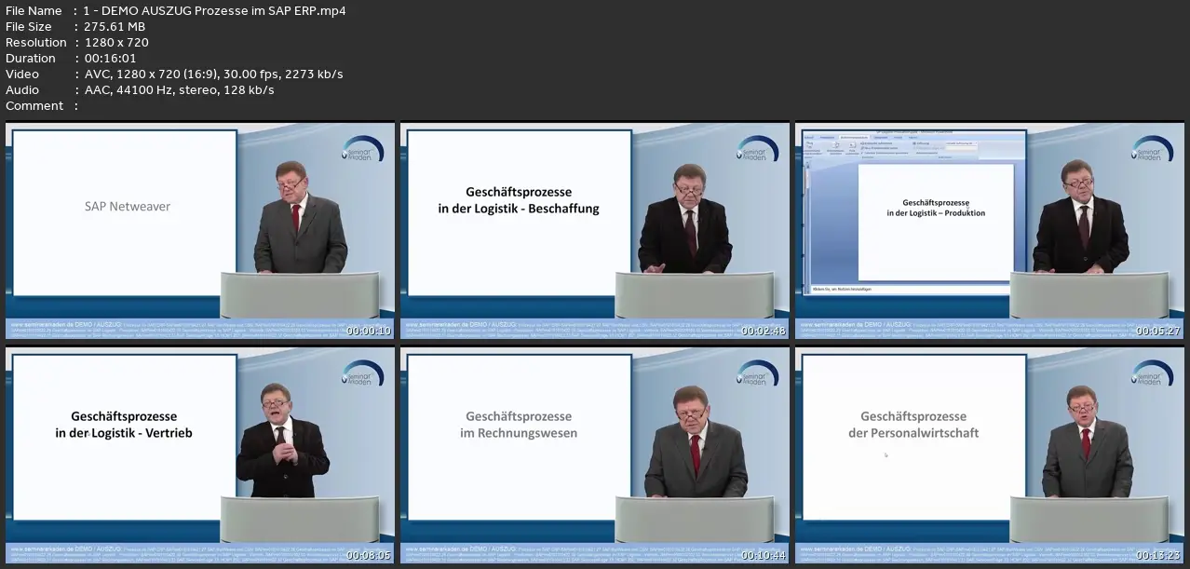
Task: Select the File Name text line
Action: 176,11
